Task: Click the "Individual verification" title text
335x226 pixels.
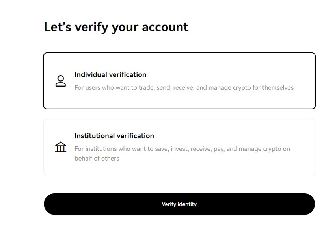Action: coord(110,74)
